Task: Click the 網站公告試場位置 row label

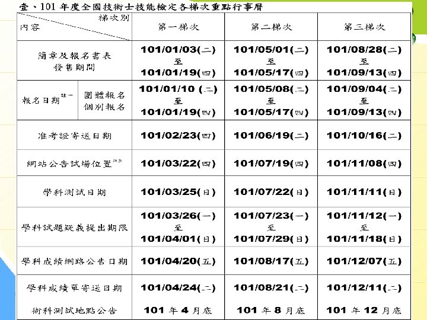Action: click(x=69, y=164)
